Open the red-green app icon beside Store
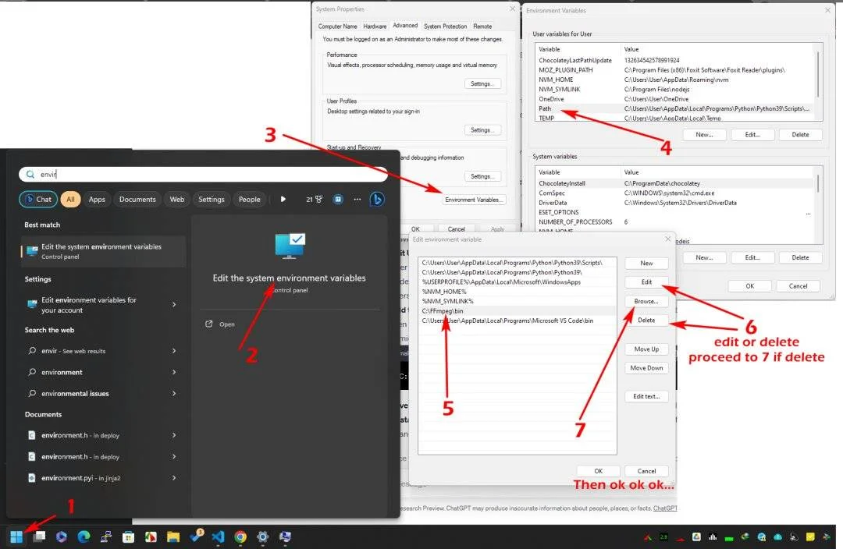The width and height of the screenshot is (843, 549). click(x=151, y=537)
